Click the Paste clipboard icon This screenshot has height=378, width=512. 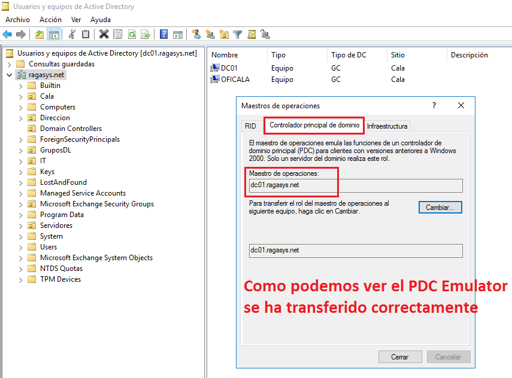[86, 34]
